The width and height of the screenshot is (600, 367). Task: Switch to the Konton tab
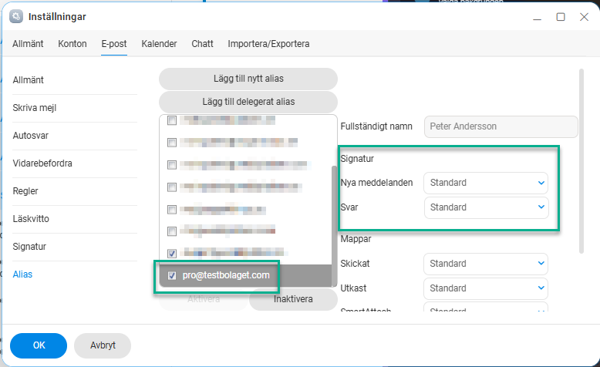pyautogui.click(x=72, y=44)
